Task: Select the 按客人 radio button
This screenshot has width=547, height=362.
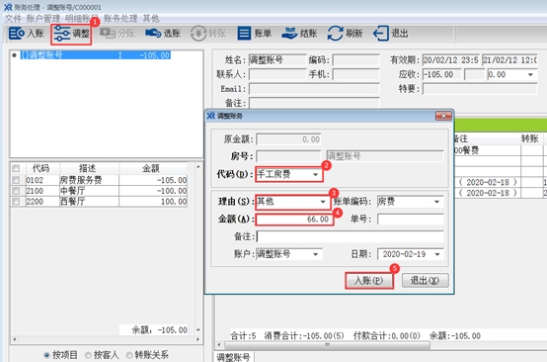Action: (x=88, y=355)
